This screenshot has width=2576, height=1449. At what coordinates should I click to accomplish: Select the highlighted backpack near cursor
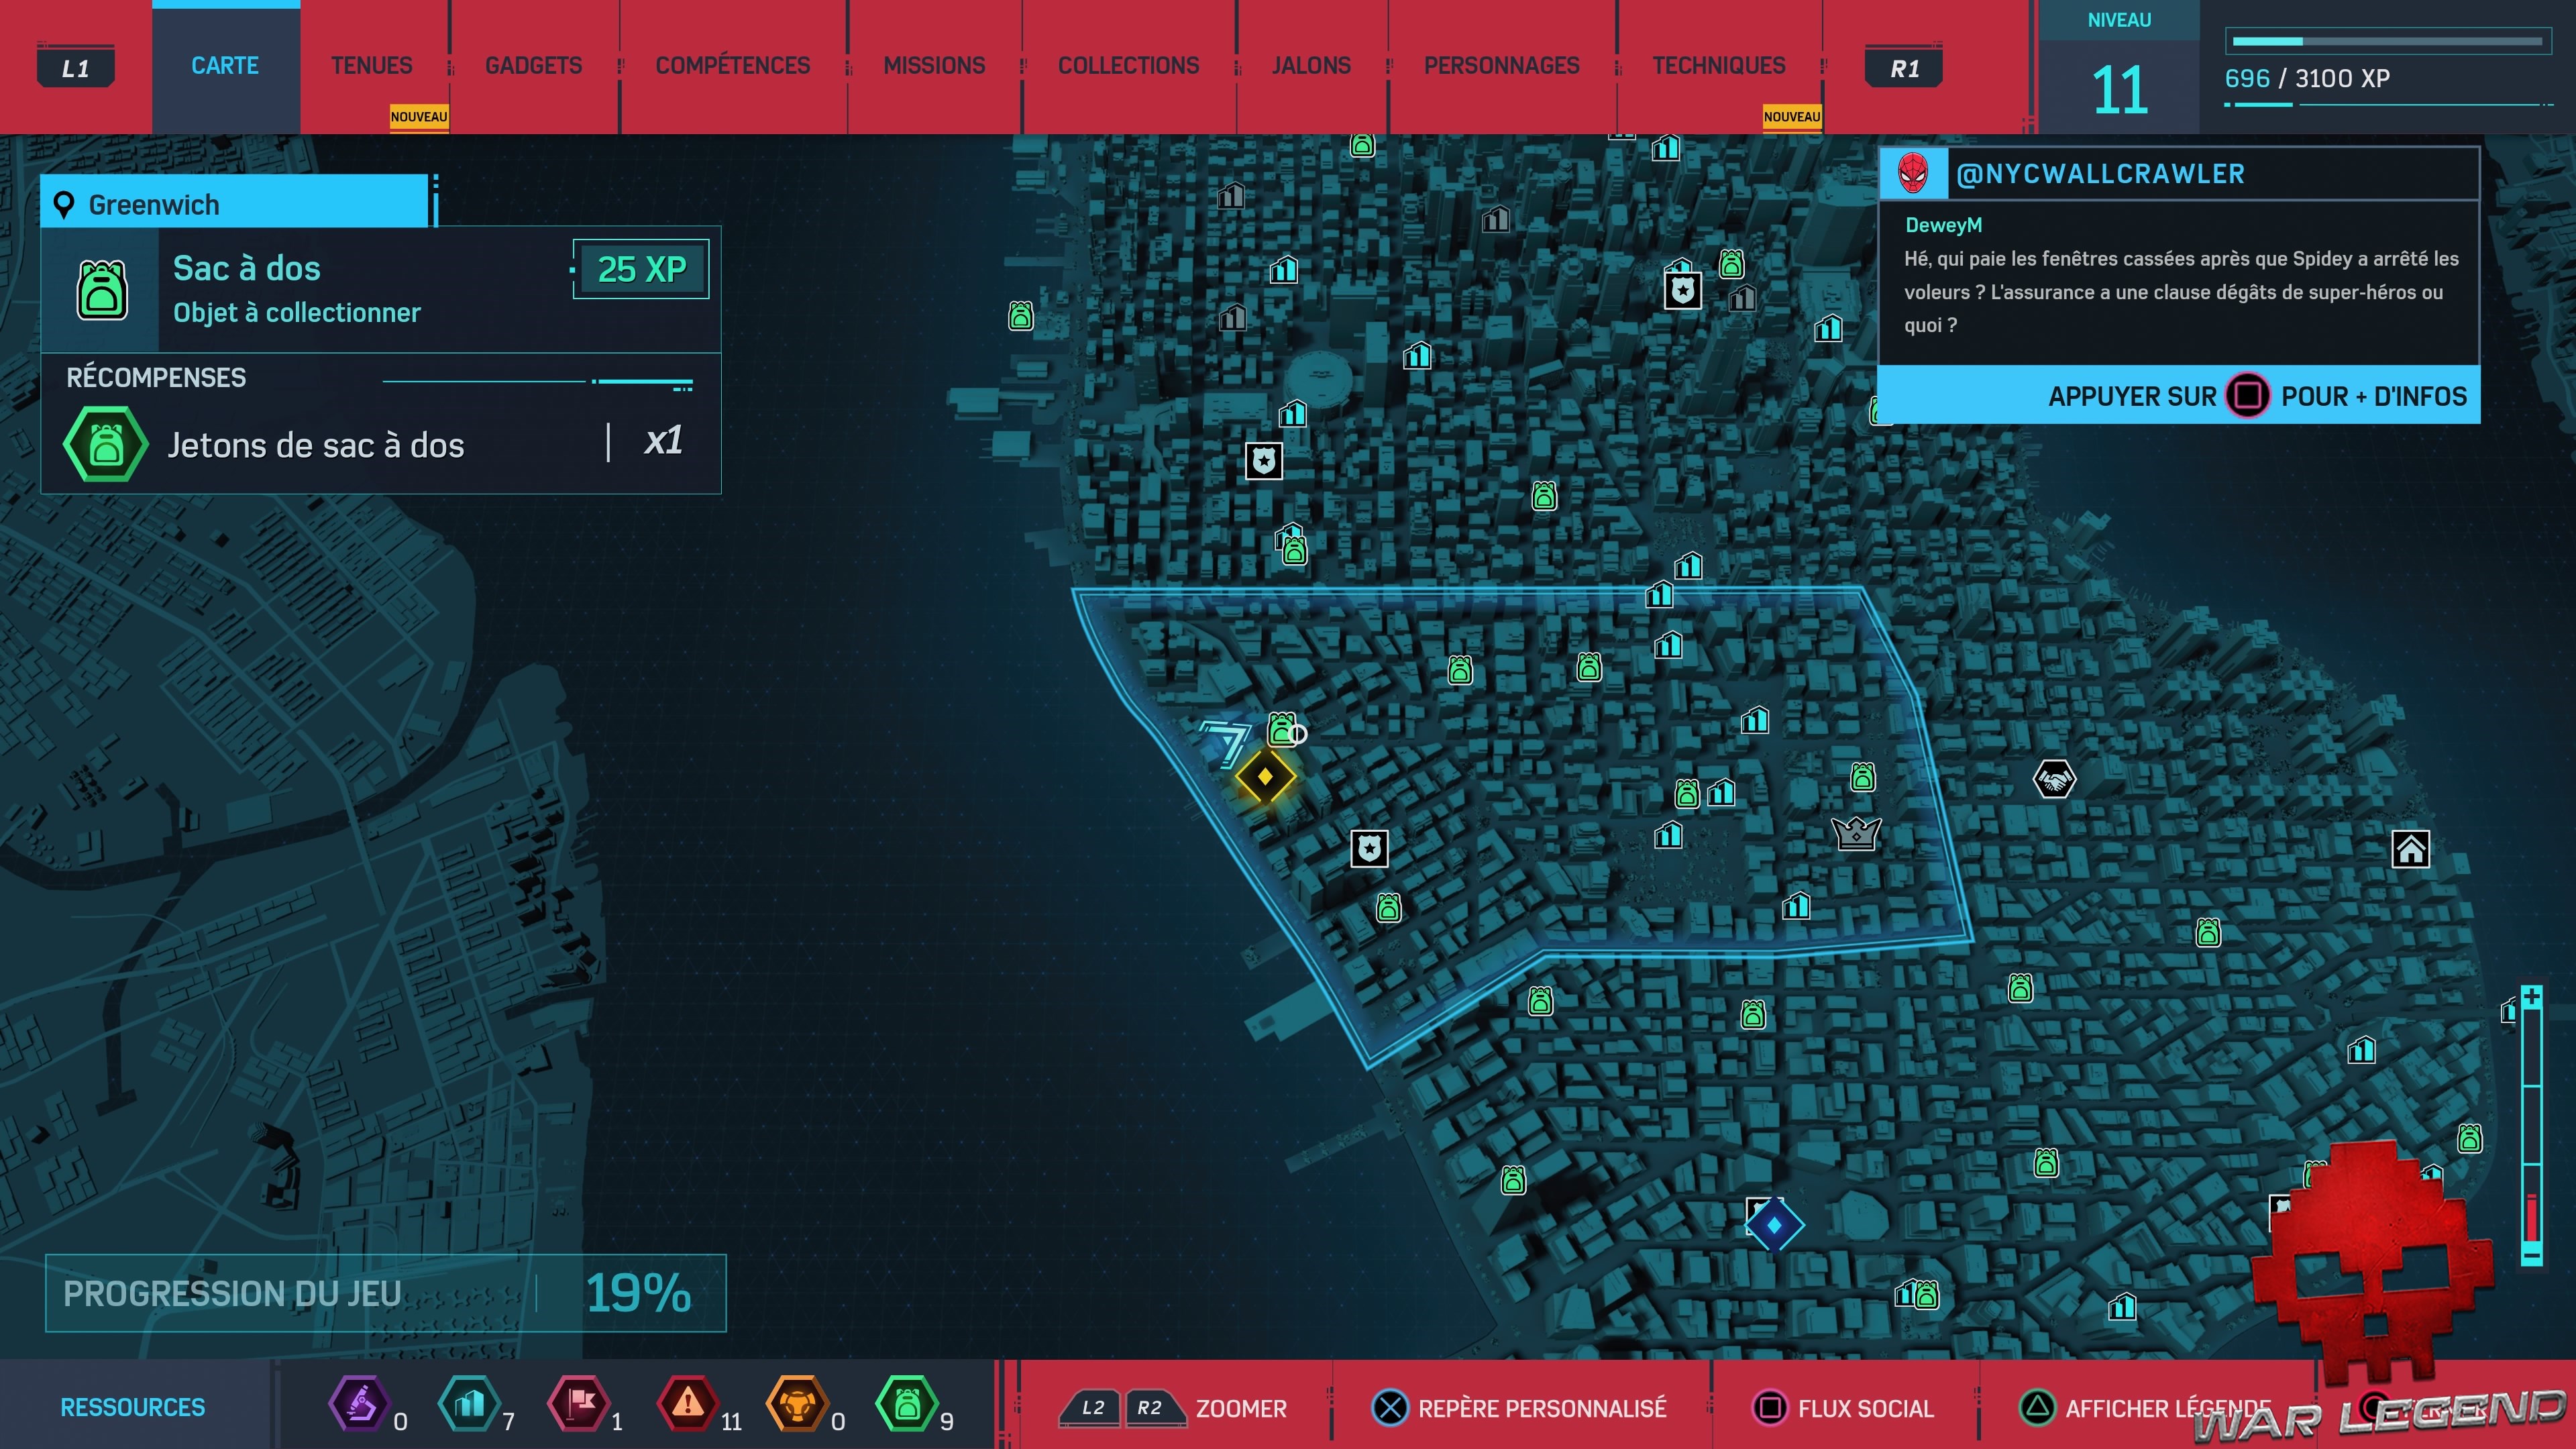click(1282, 729)
